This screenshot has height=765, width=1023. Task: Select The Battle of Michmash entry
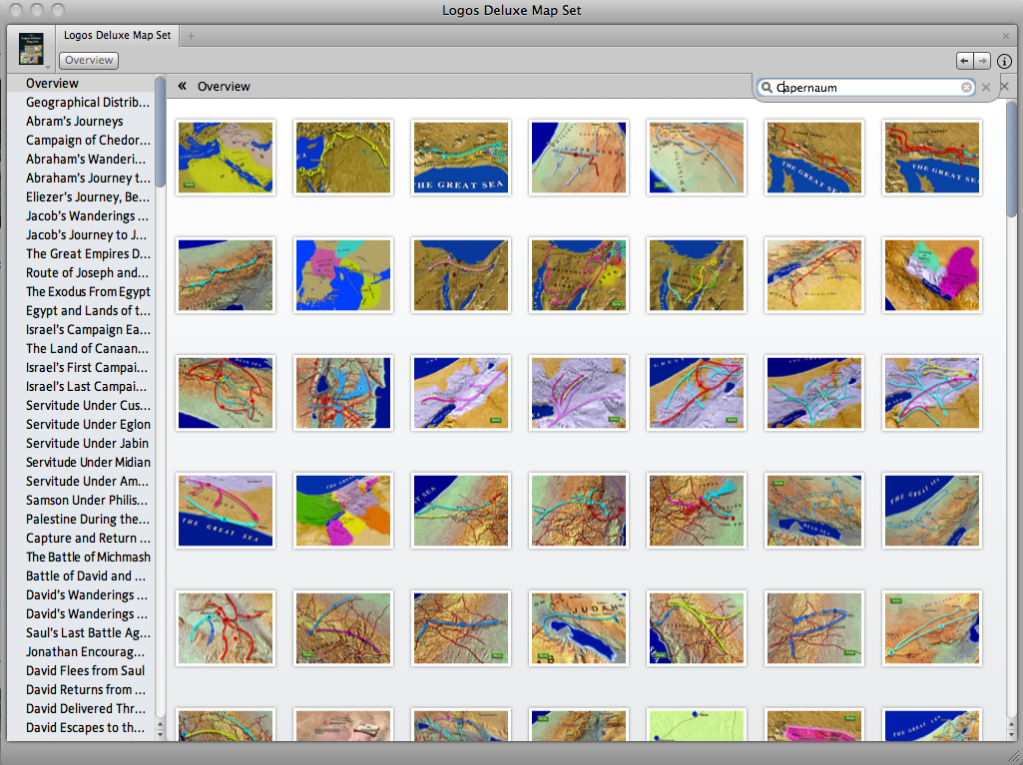[88, 557]
